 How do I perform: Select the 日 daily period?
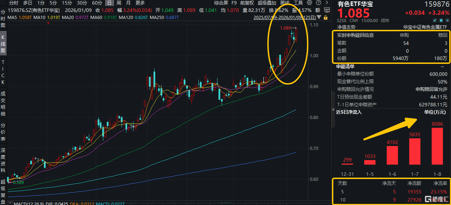[110, 3]
